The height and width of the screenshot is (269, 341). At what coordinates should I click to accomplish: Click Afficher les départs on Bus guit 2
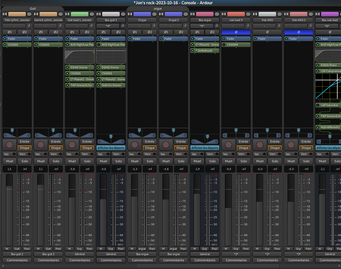point(111,148)
